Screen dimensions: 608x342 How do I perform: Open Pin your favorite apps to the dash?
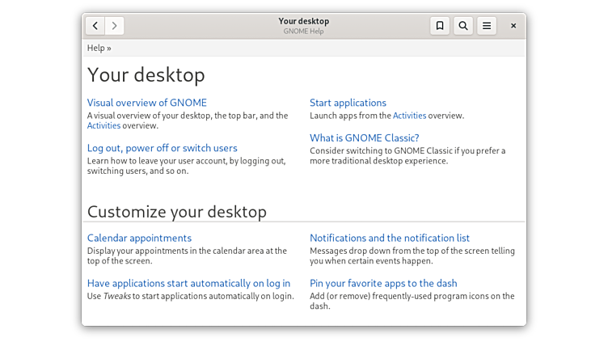(383, 284)
